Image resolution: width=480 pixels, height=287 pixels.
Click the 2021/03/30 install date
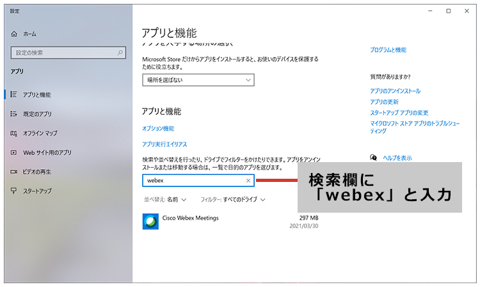pos(303,226)
